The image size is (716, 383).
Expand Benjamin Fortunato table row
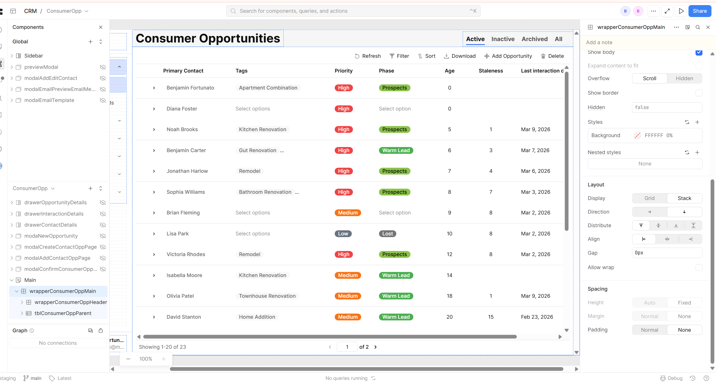tap(154, 88)
